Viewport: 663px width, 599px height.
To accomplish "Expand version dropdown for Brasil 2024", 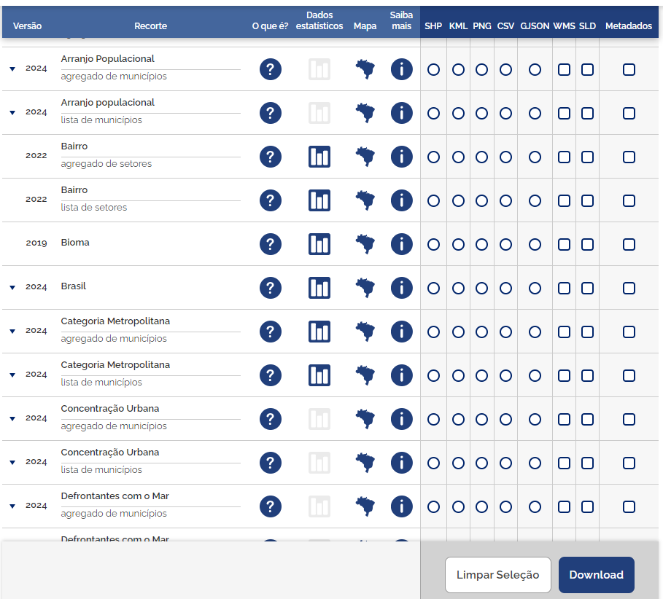I will tap(12, 287).
